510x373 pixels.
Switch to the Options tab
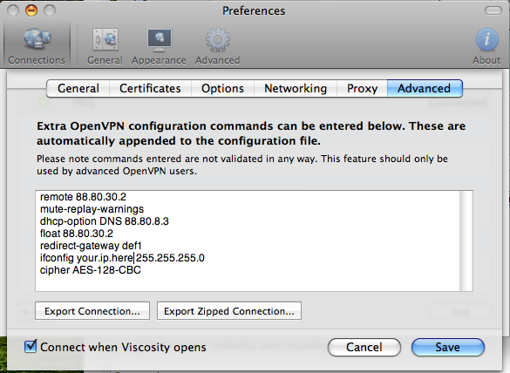[223, 88]
